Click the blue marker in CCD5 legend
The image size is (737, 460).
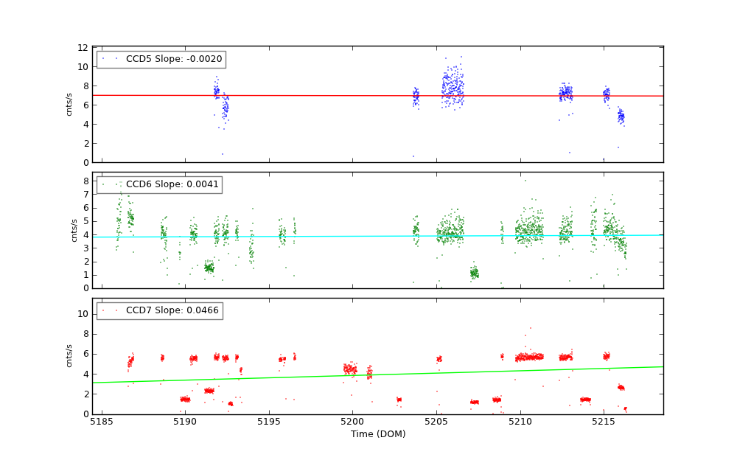(x=104, y=59)
